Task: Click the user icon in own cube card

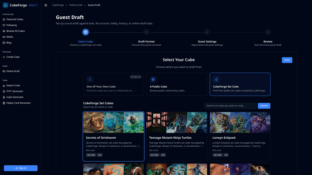Action: point(90,79)
